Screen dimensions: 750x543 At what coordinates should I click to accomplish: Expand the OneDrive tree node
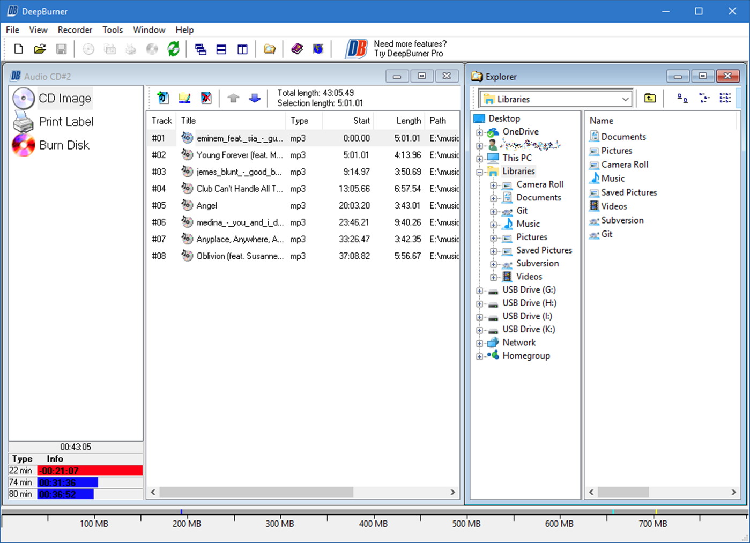[480, 132]
